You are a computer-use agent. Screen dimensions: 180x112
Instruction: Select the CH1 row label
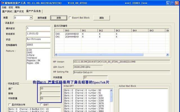point(57,37)
